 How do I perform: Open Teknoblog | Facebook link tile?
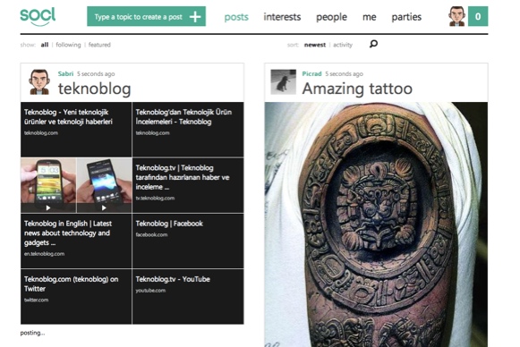pos(188,241)
